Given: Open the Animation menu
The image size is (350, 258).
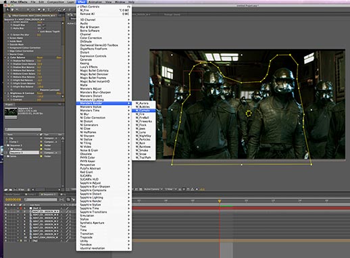Looking at the screenshot, I should 95,2.
